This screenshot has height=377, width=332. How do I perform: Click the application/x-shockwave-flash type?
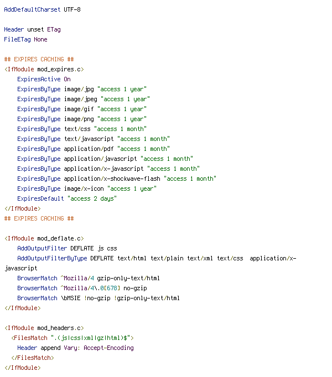click(x=112, y=179)
